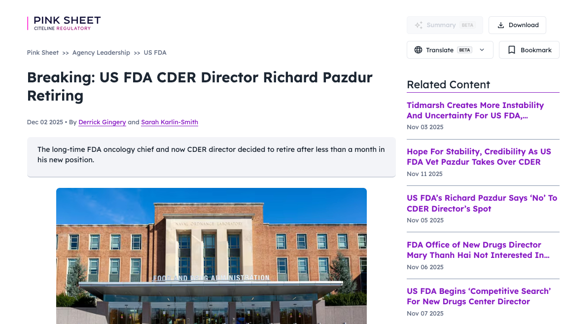Click the Pink Sheet logo
The height and width of the screenshot is (324, 564).
click(x=64, y=23)
